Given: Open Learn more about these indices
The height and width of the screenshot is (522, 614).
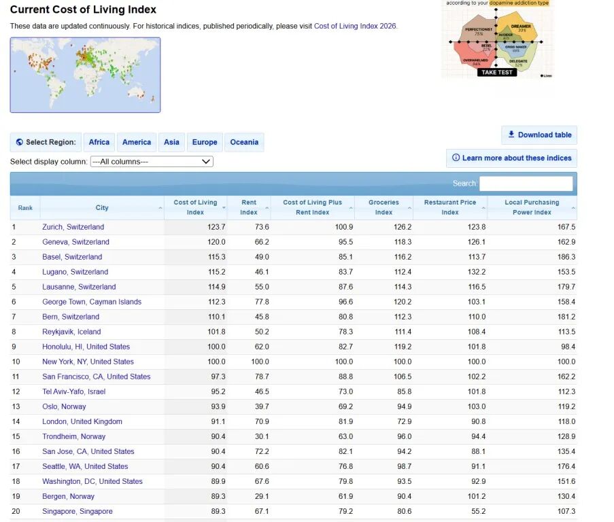Looking at the screenshot, I should (511, 158).
